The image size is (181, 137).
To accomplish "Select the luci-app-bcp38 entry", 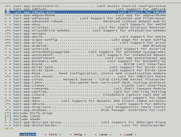I will click(x=85, y=64).
